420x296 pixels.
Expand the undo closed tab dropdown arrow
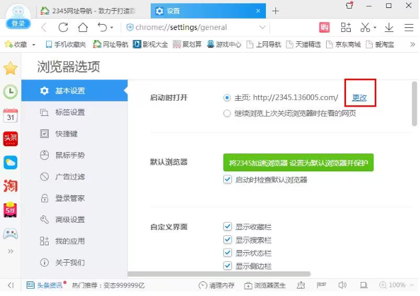click(112, 27)
